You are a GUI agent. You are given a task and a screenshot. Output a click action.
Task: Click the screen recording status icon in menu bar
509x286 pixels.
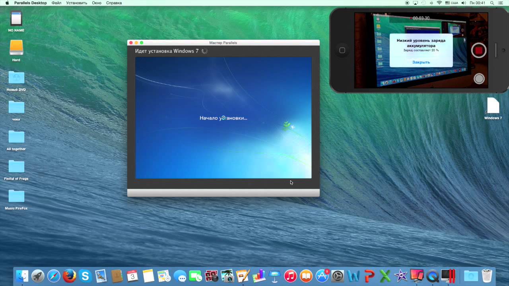[x=407, y=3]
